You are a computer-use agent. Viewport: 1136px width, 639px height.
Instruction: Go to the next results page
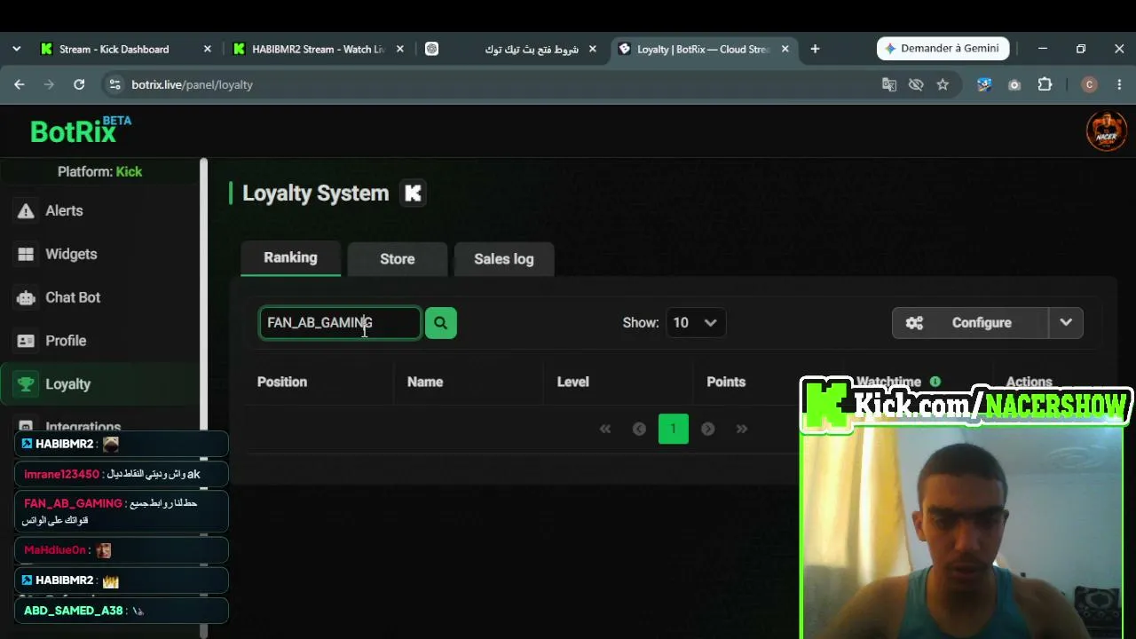pyautogui.click(x=707, y=429)
